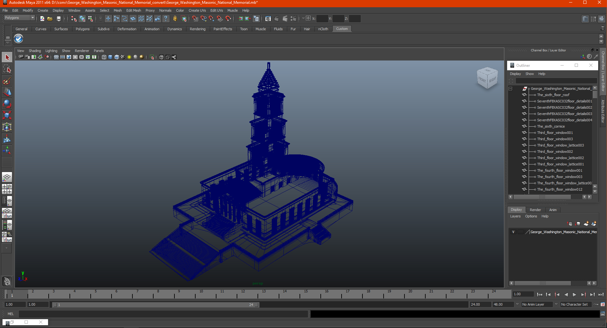Enable Snap to curves magnet icon
This screenshot has height=328, width=607.
[203, 19]
